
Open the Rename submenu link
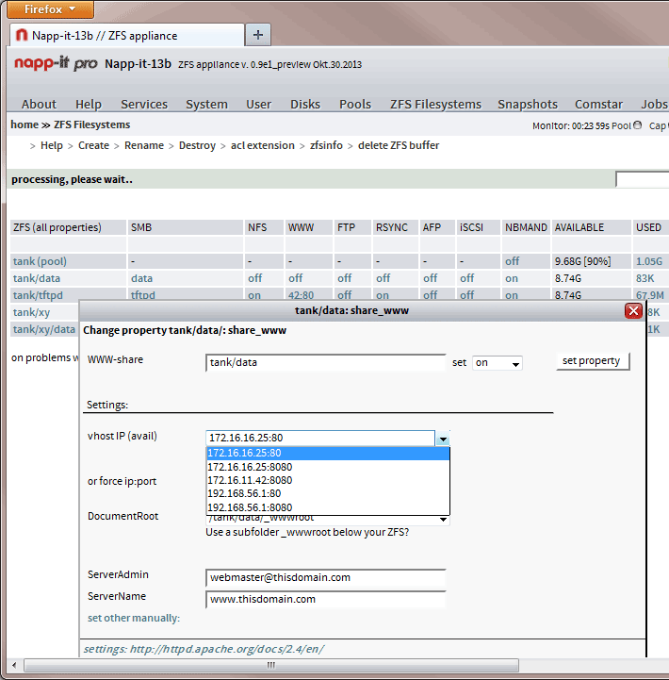click(x=144, y=145)
